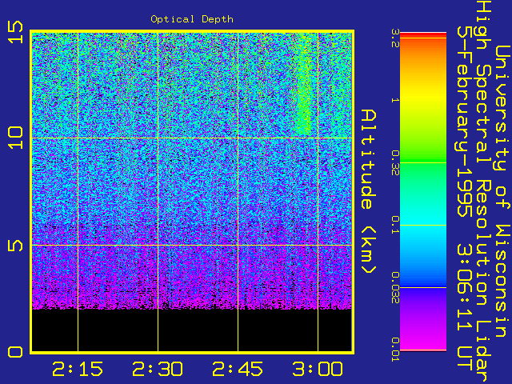The image size is (512, 384).
Task: Click the "Altitude (km)" axis title
Action: (369, 192)
